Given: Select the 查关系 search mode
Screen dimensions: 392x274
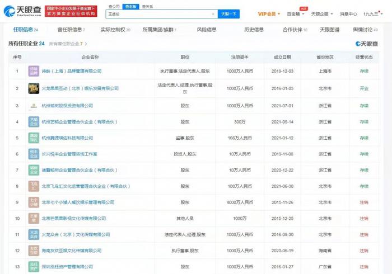Looking at the screenshot, I should click(x=147, y=7).
